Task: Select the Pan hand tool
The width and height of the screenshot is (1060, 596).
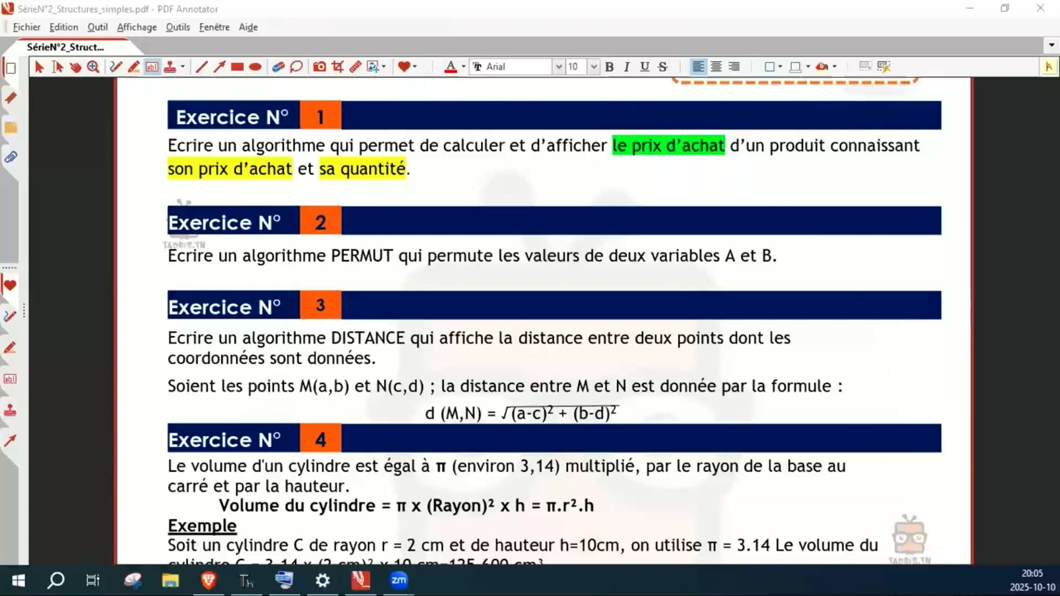Action: tap(76, 67)
